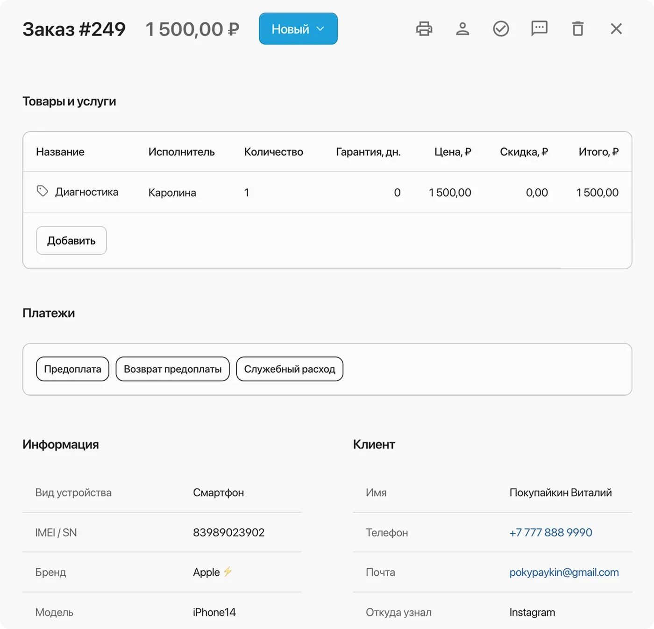The image size is (654, 629).
Task: Open the email link pokypaykin@gmail.com
Action: click(564, 572)
